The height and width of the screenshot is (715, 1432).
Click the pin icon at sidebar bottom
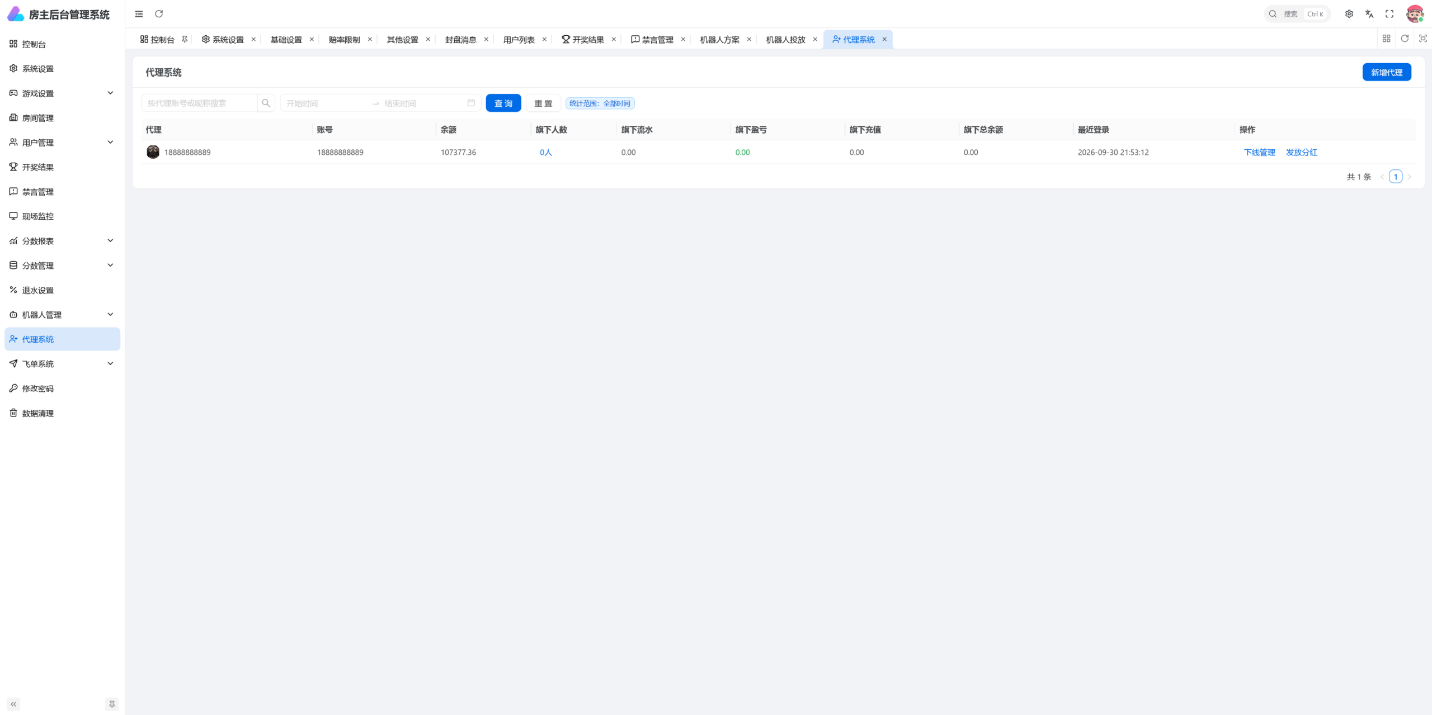point(112,704)
